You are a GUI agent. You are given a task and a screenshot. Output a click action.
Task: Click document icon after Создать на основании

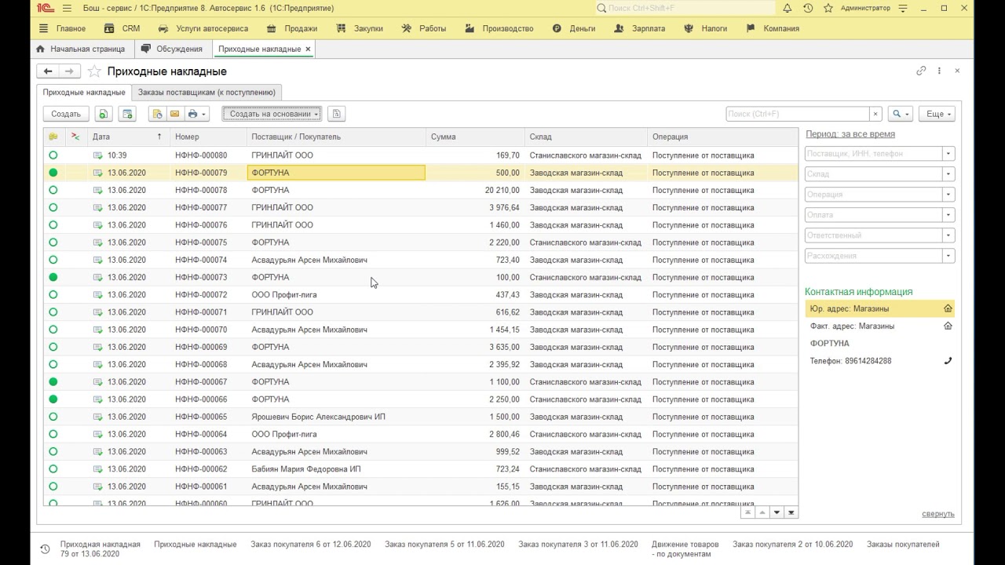coord(336,114)
